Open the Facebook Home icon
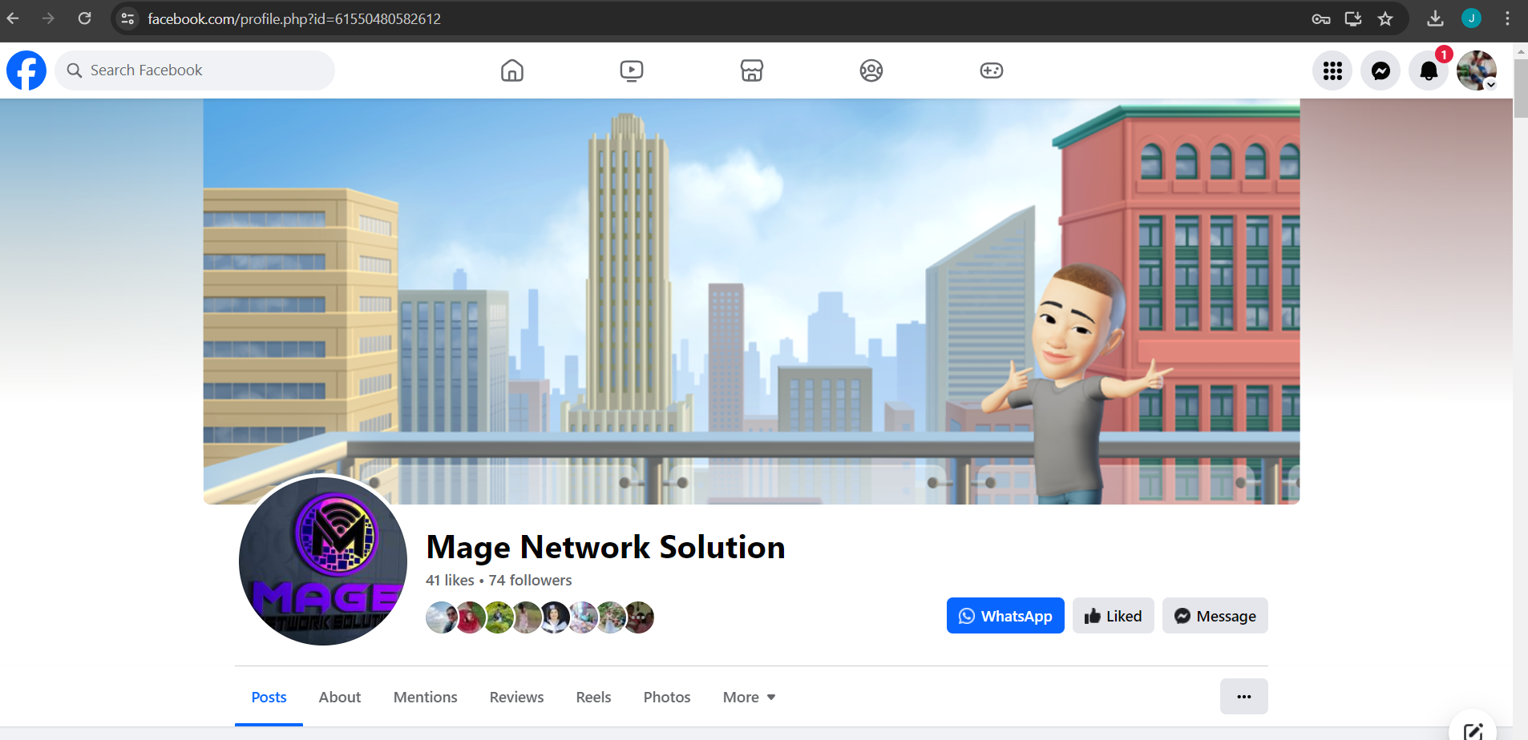The width and height of the screenshot is (1528, 740). tap(512, 70)
